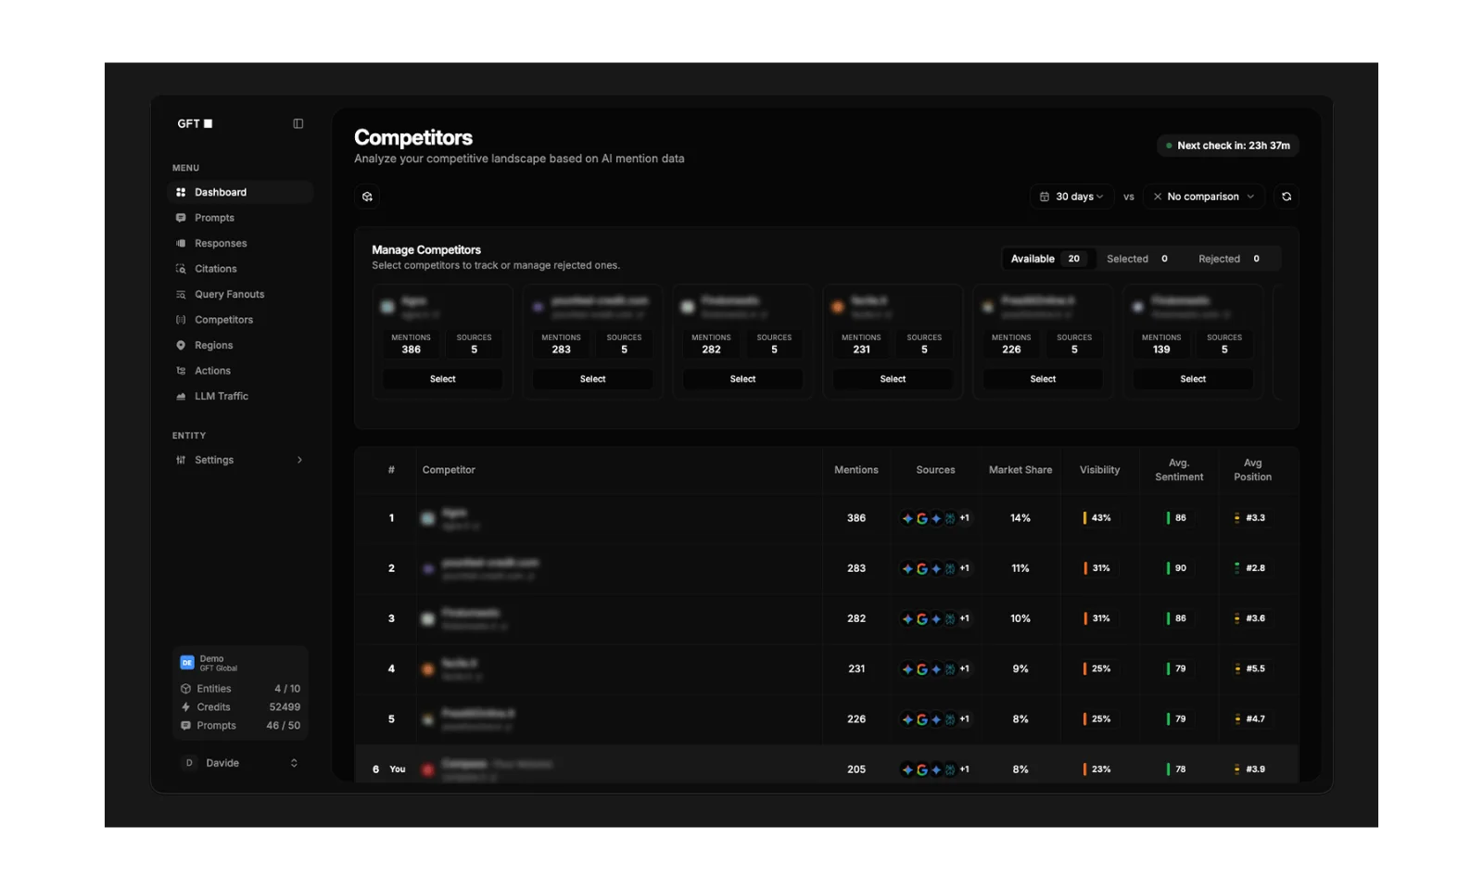The width and height of the screenshot is (1483, 890).
Task: Click the Responses stack icon
Action: tap(181, 243)
